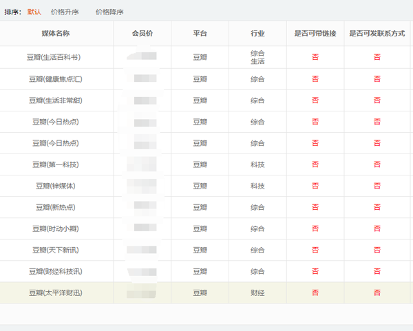Select the 默认 sort option
The width and height of the screenshot is (413, 331).
pyautogui.click(x=34, y=12)
